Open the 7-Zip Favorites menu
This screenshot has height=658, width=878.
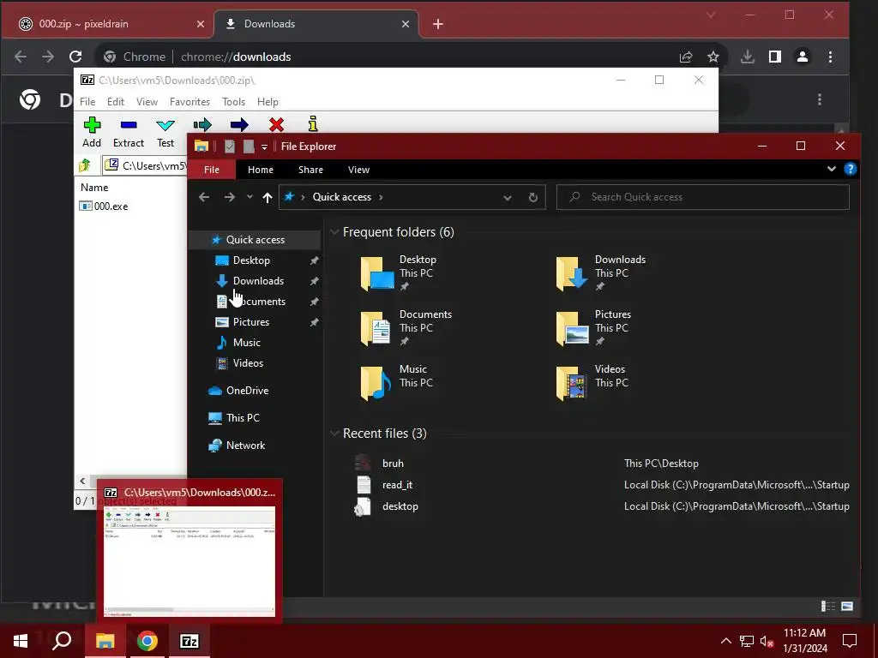pos(189,102)
